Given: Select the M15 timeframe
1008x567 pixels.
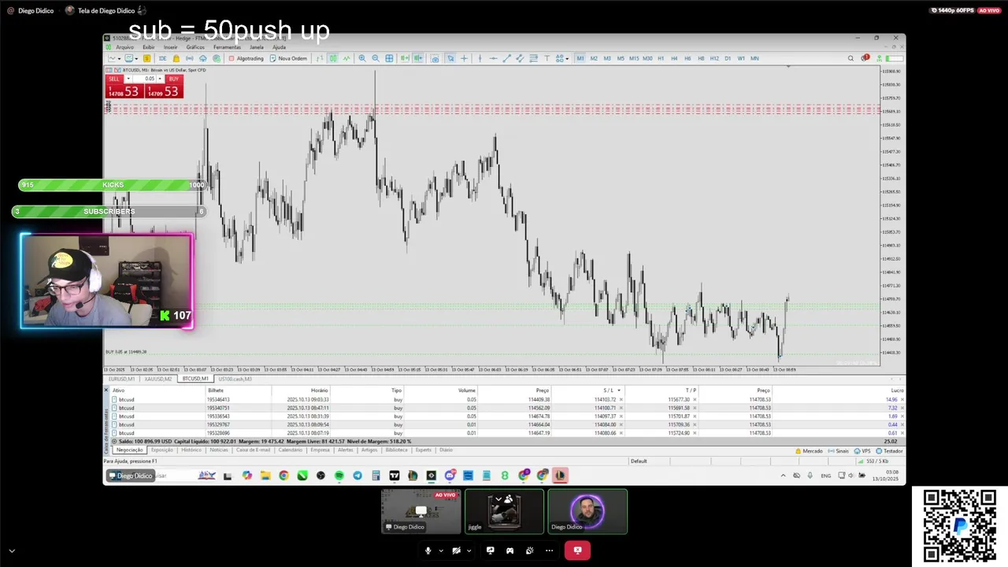Looking at the screenshot, I should pyautogui.click(x=634, y=58).
